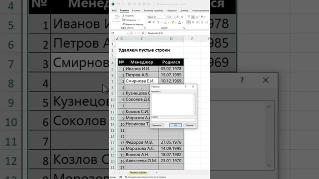The height and width of the screenshot is (179, 319).
Task: Click the macro record icon in status bar
Action: coord(121,177)
